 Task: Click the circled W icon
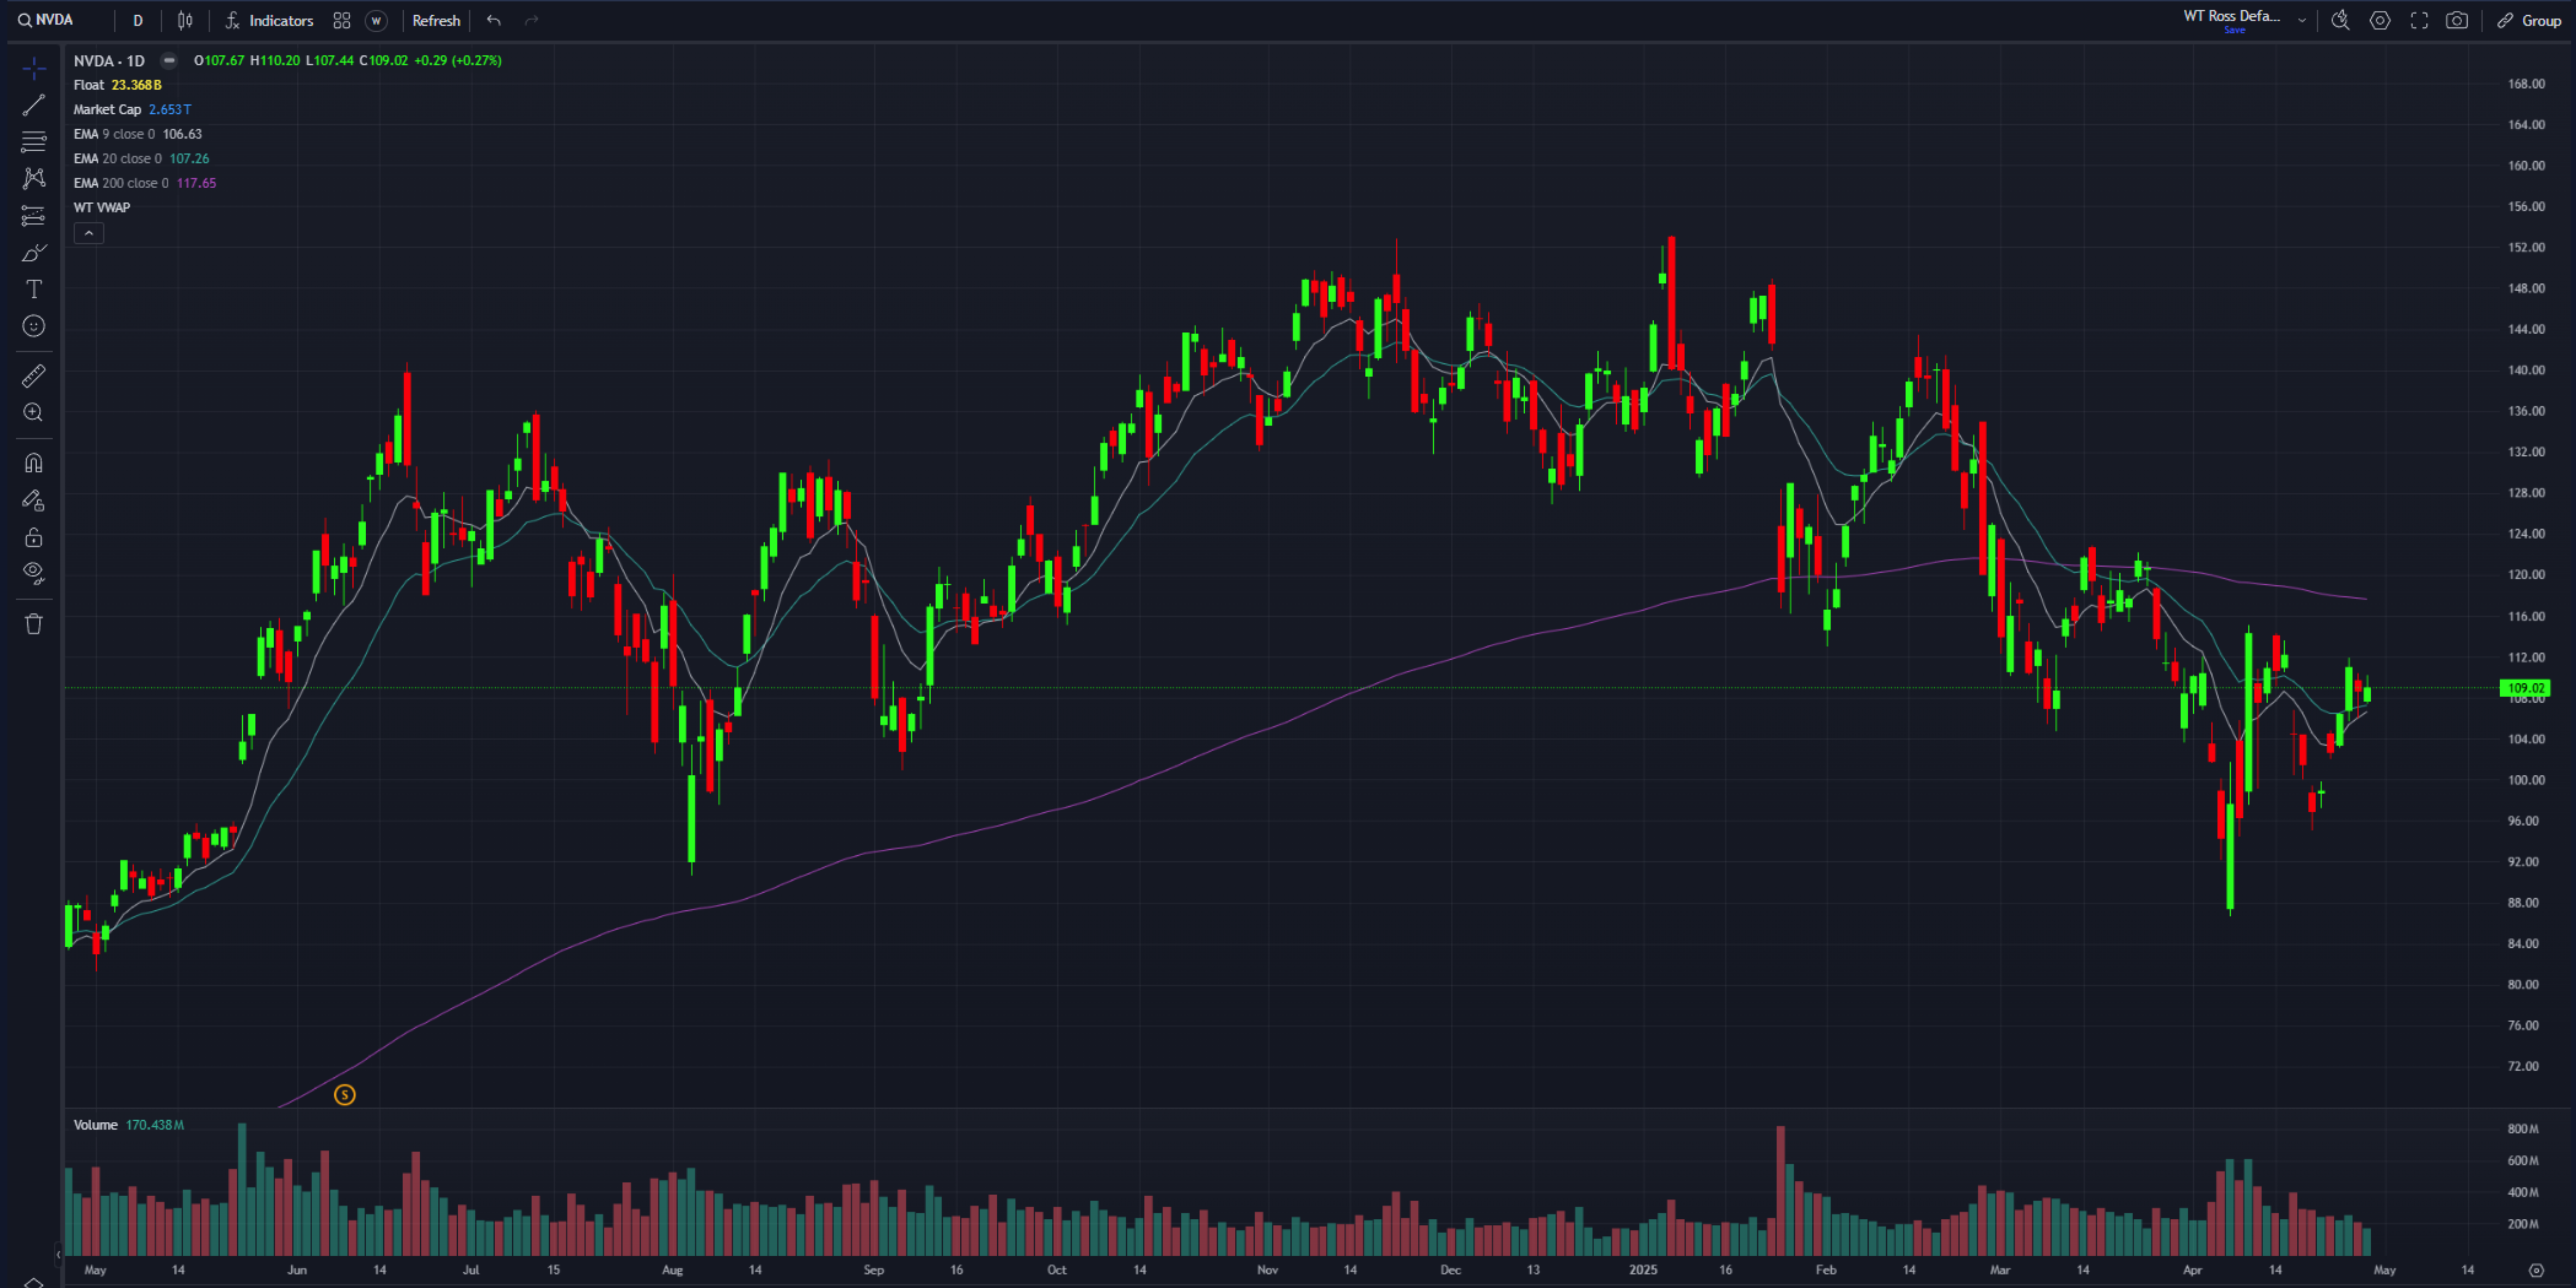tap(376, 20)
